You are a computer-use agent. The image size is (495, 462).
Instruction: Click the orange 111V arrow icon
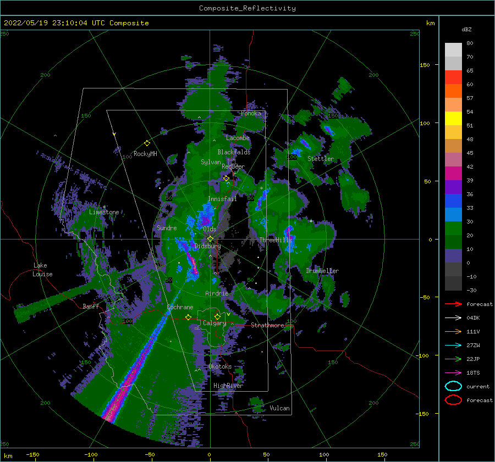(x=453, y=331)
